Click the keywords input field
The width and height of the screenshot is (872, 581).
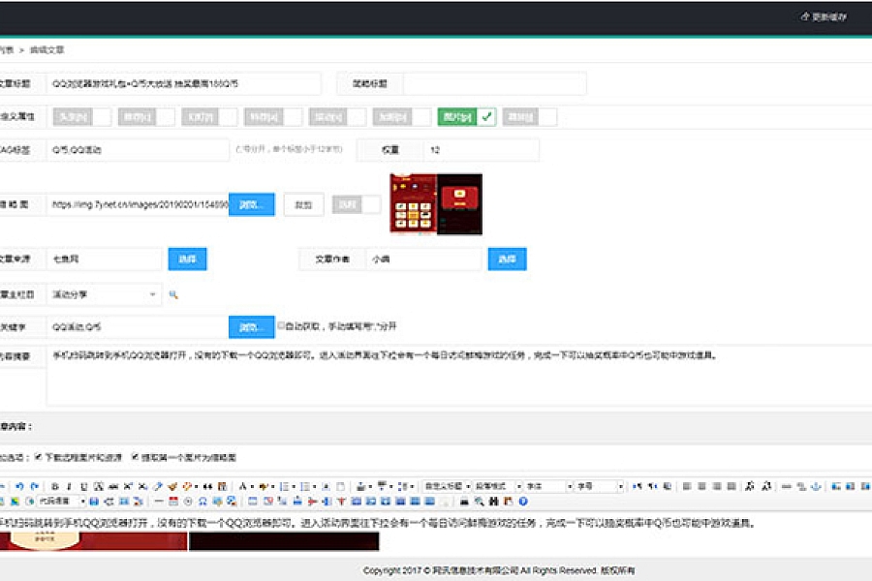[x=138, y=327]
